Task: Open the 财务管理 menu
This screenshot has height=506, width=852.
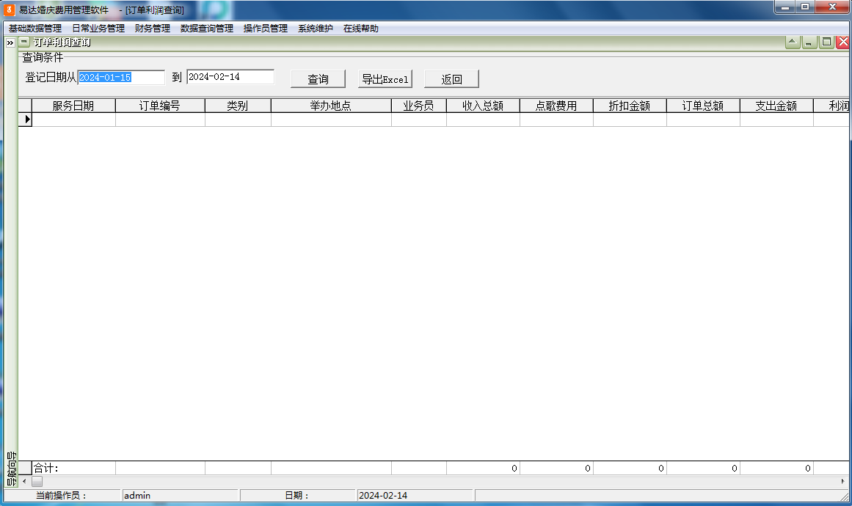Action: click(x=153, y=28)
